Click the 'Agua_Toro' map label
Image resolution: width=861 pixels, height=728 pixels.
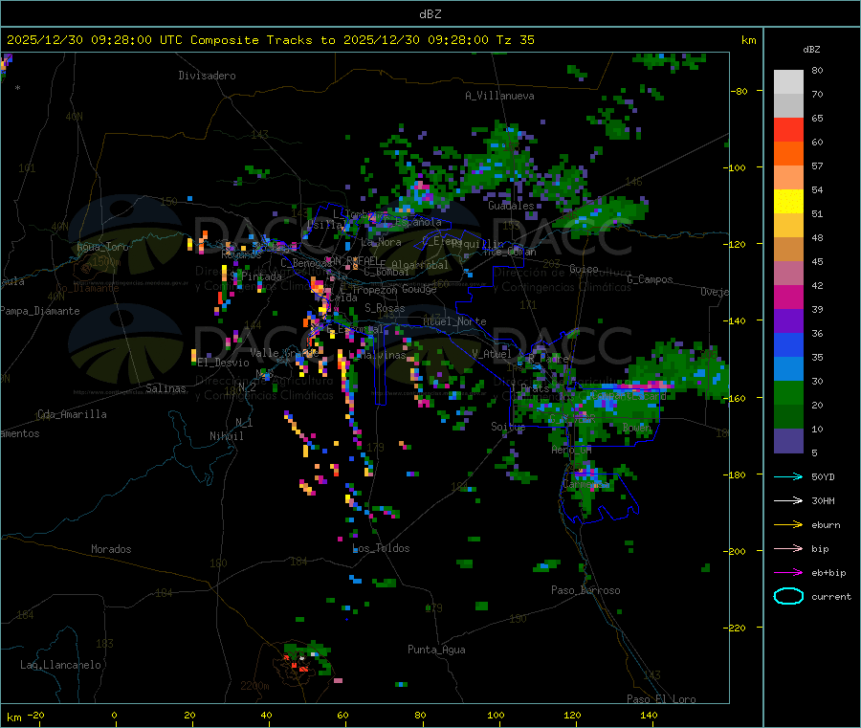click(x=102, y=247)
